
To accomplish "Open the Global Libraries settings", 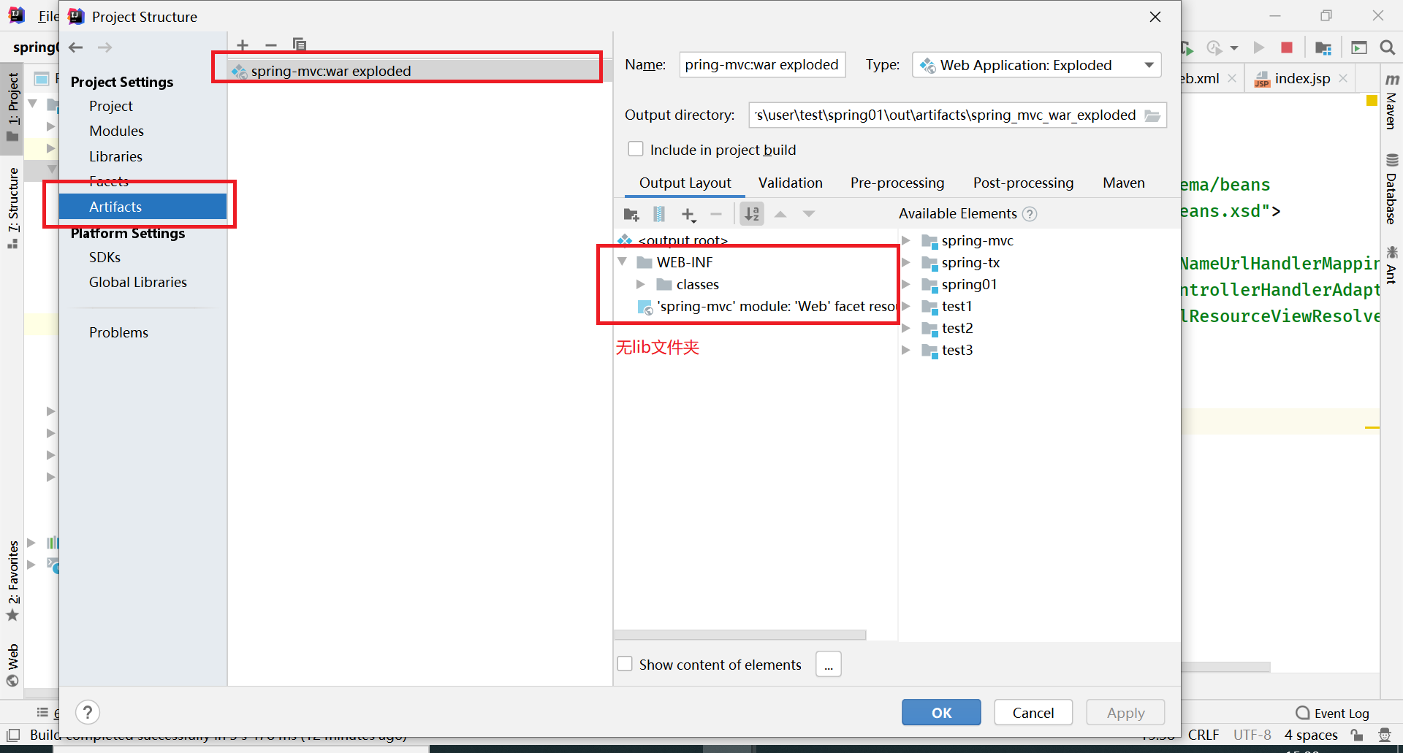I will (137, 282).
